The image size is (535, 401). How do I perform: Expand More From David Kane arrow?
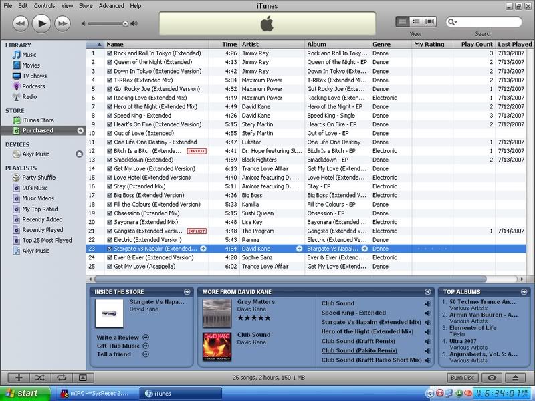[427, 292]
